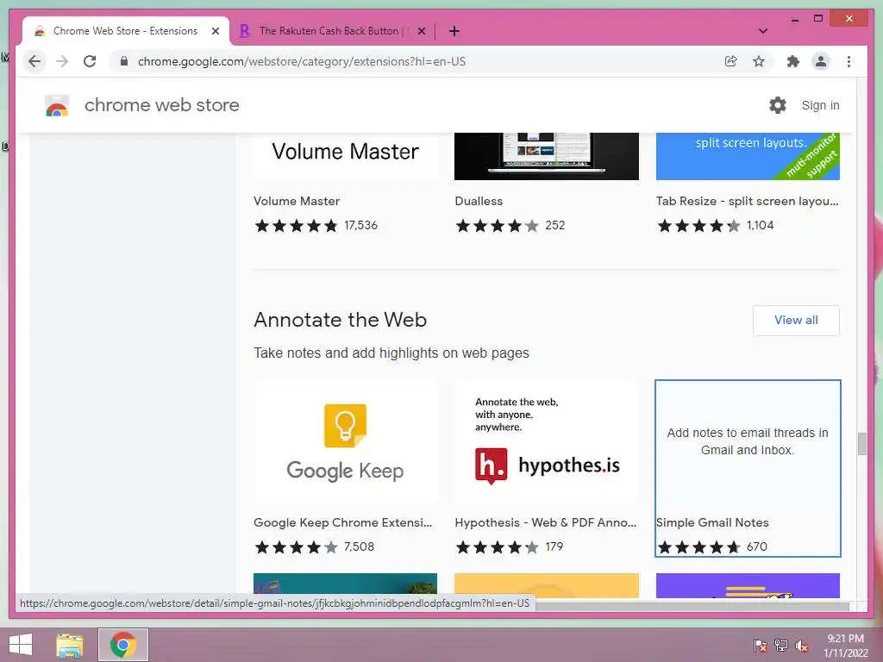Click Google Keep's star rating
The width and height of the screenshot is (883, 662).
click(x=297, y=547)
